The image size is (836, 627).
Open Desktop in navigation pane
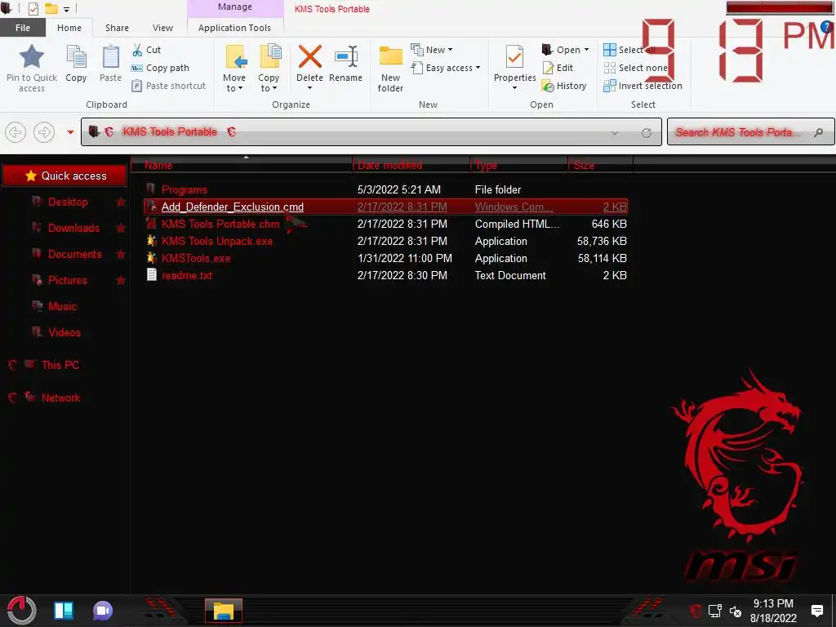pos(68,202)
